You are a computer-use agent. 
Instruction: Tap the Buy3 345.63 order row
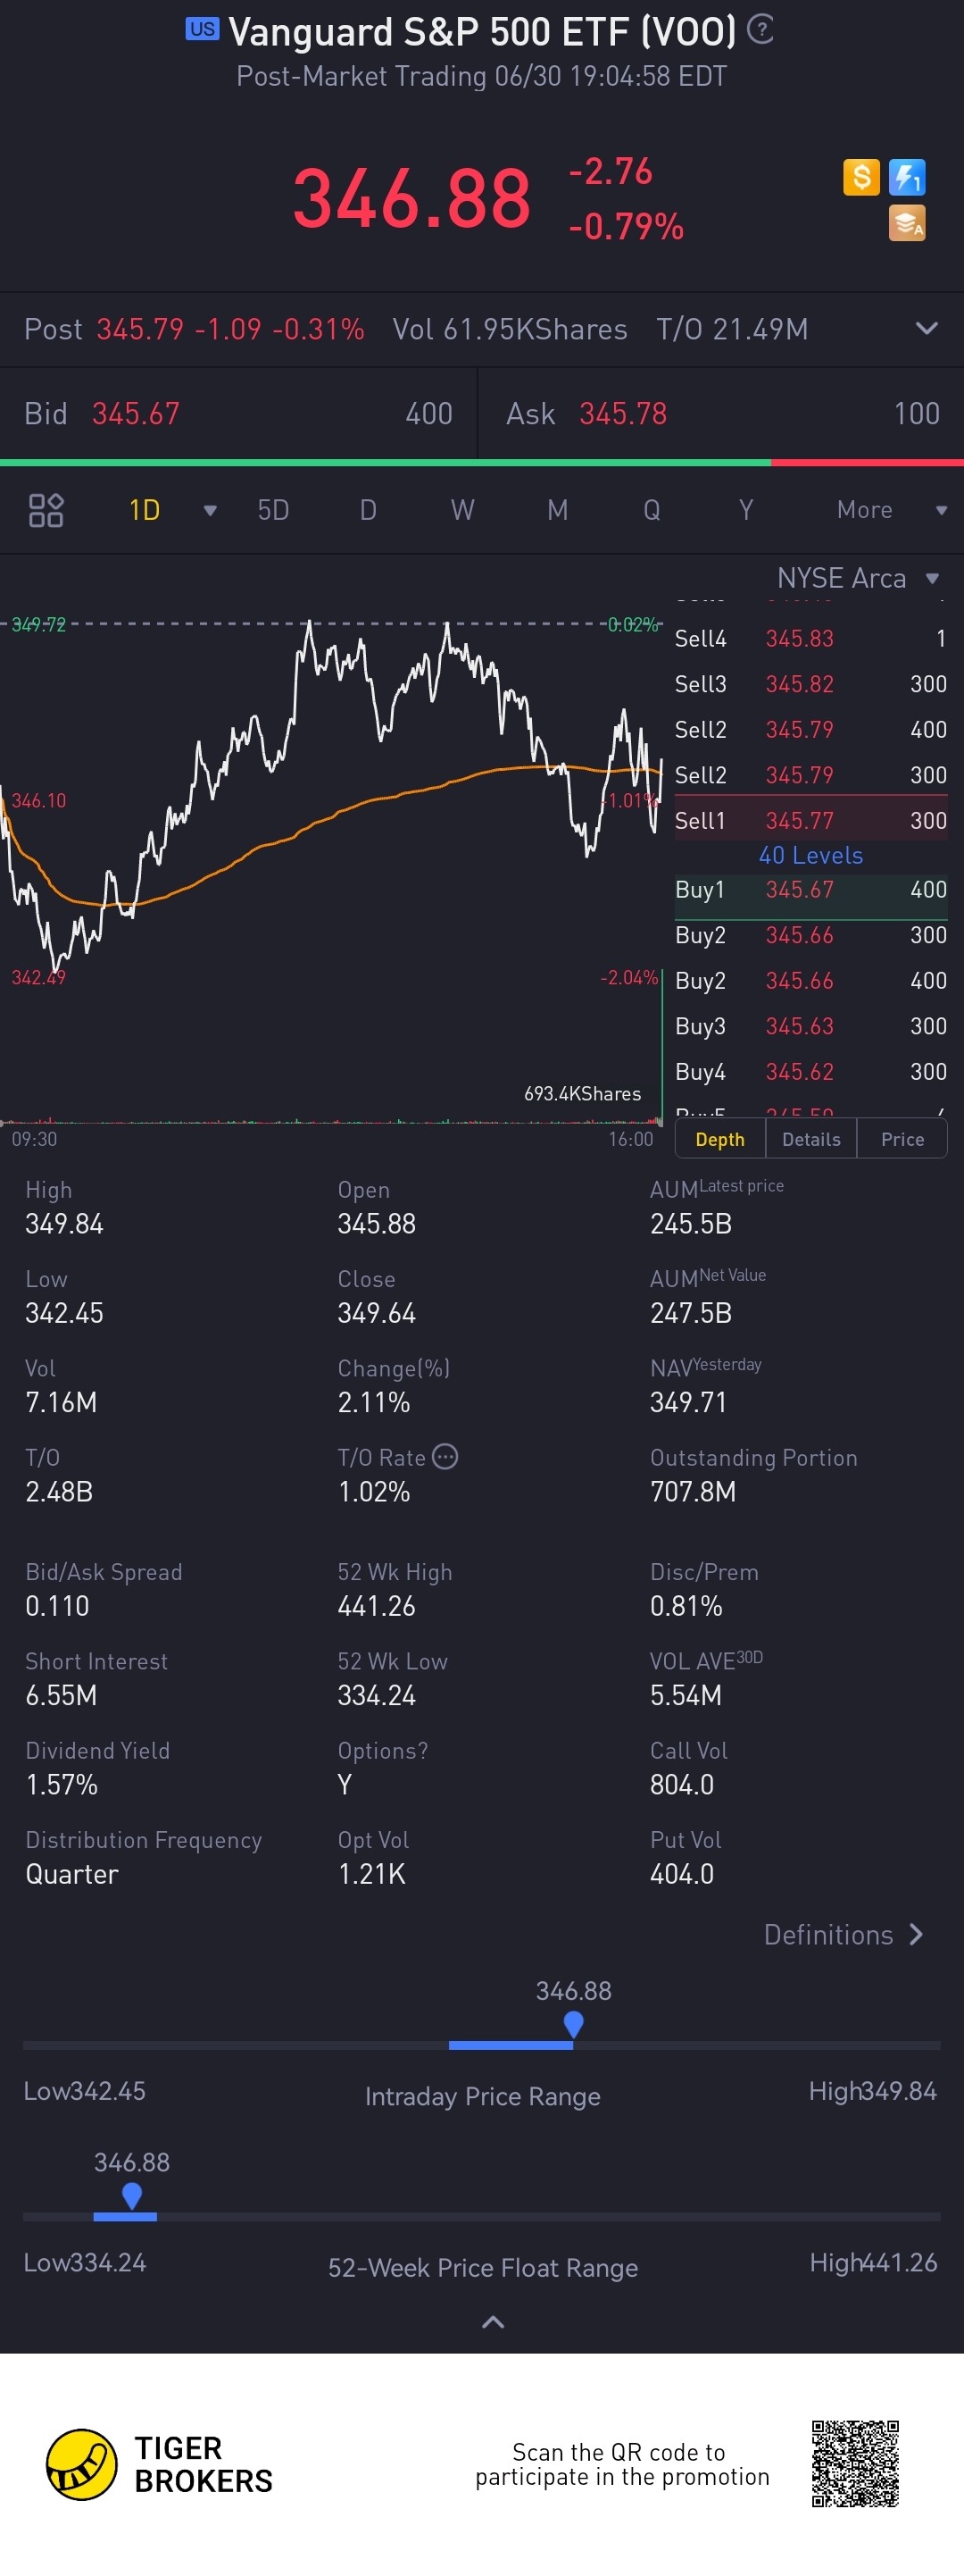pyautogui.click(x=810, y=1026)
